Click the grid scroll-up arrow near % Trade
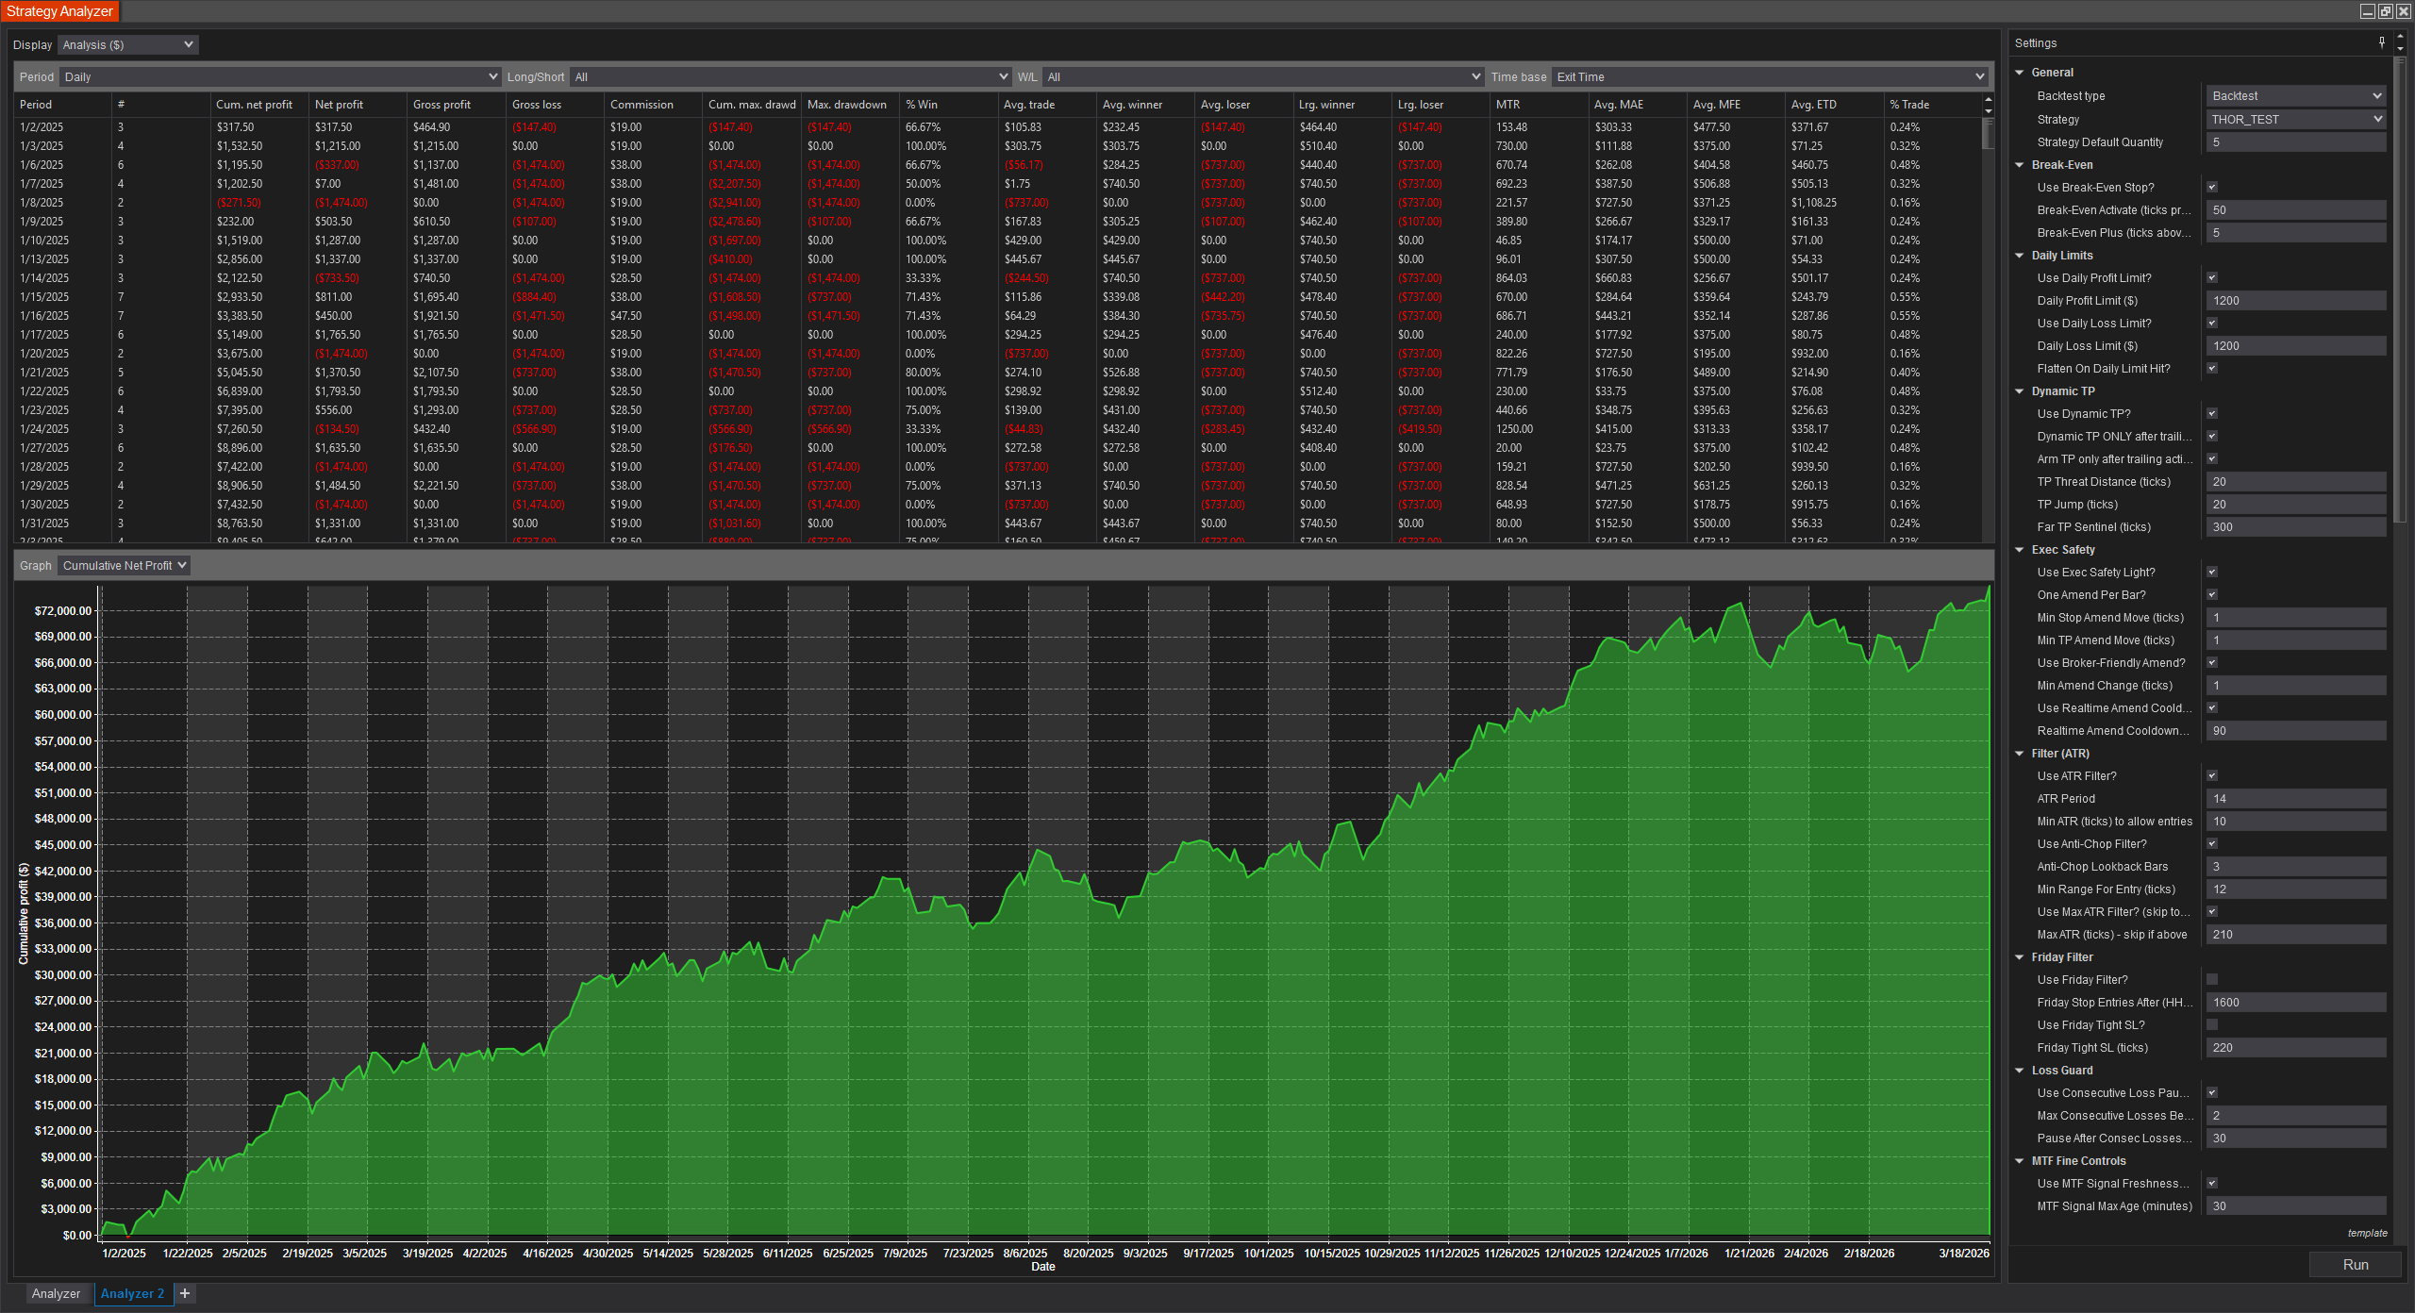The height and width of the screenshot is (1313, 2415). [1988, 100]
